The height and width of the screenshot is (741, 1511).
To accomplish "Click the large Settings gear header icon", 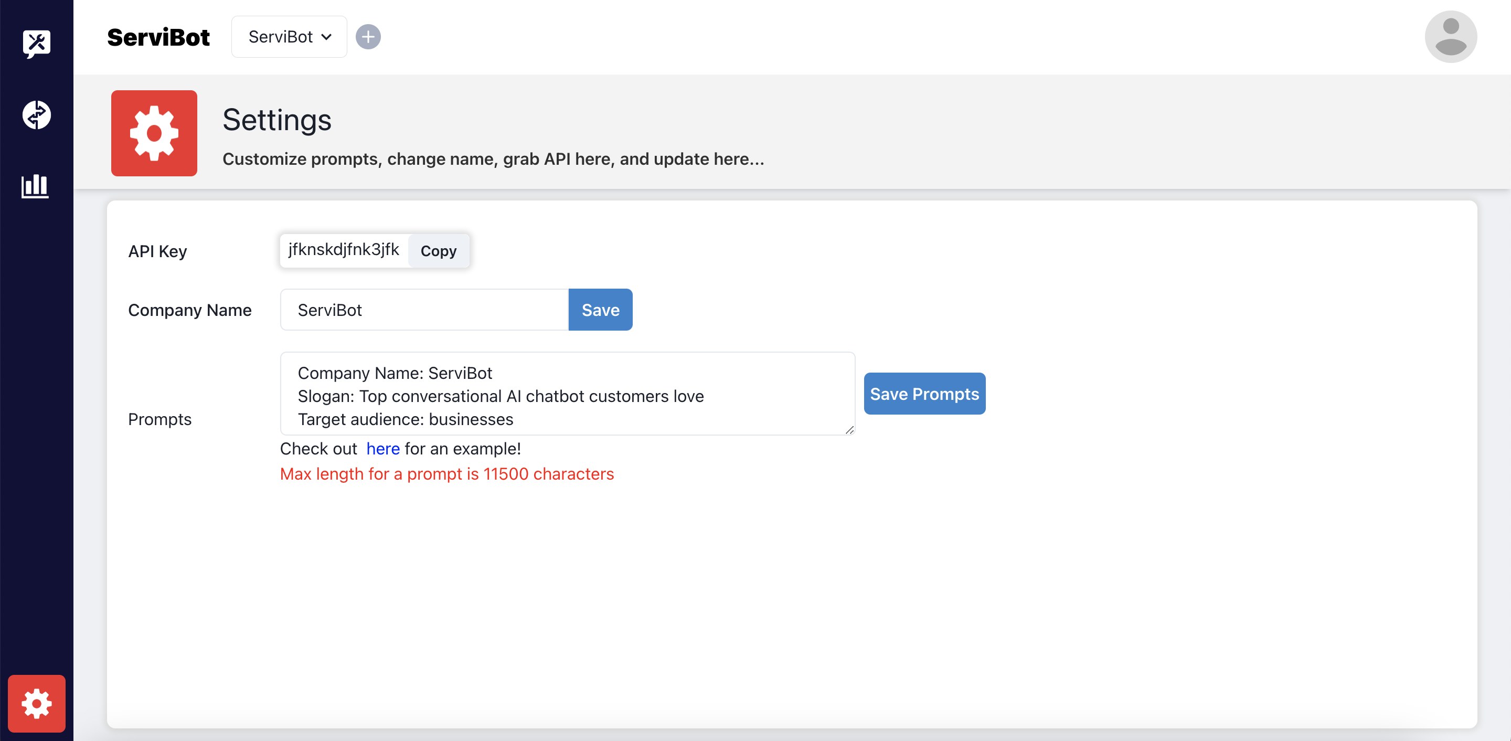I will 154,133.
